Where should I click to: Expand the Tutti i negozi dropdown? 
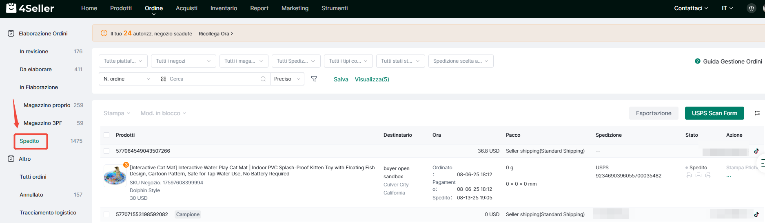coord(183,61)
